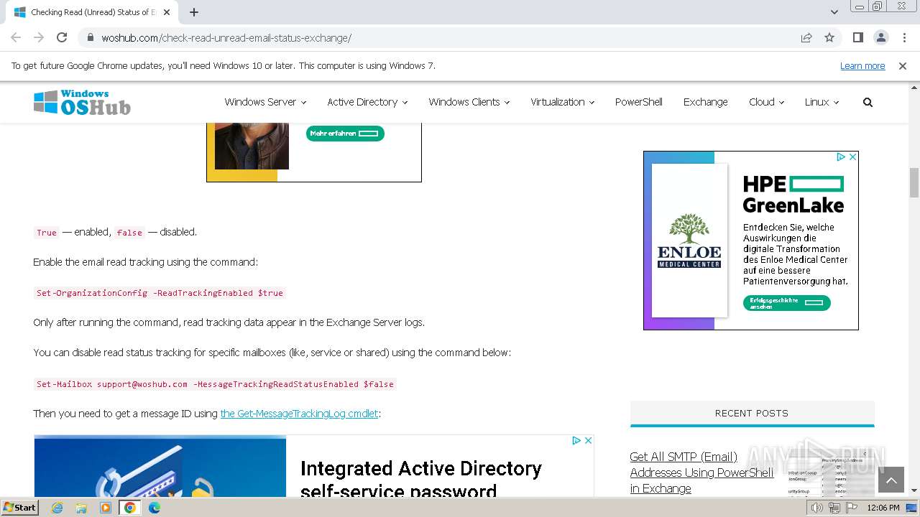Expand the Active Directory menu
Image resolution: width=920 pixels, height=517 pixels.
point(367,102)
